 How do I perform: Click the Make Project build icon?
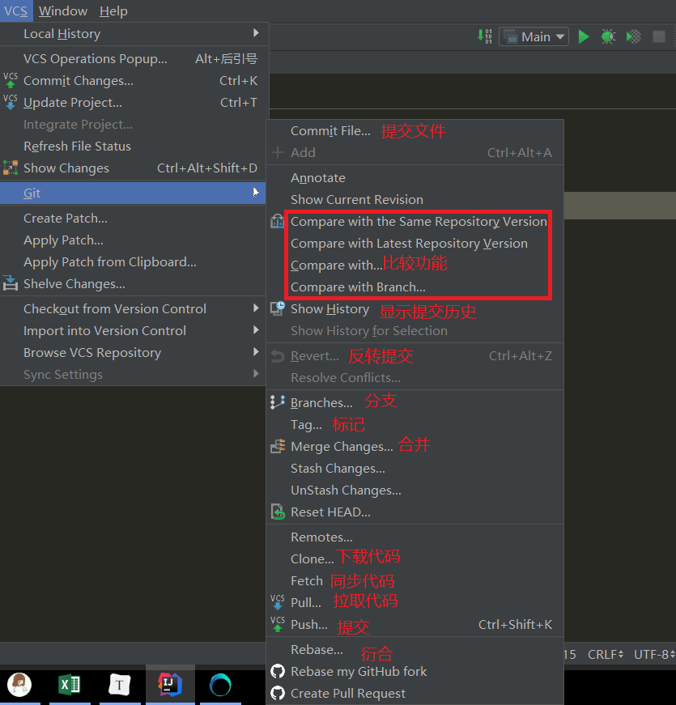484,36
